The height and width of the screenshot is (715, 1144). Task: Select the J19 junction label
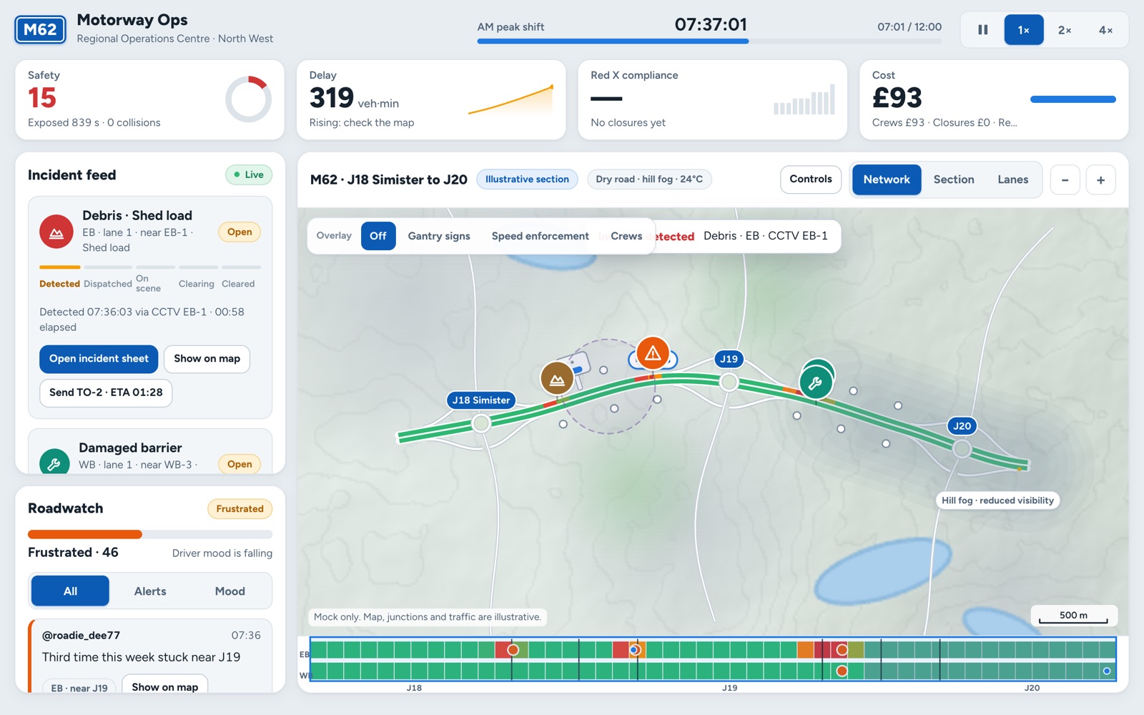coord(729,359)
